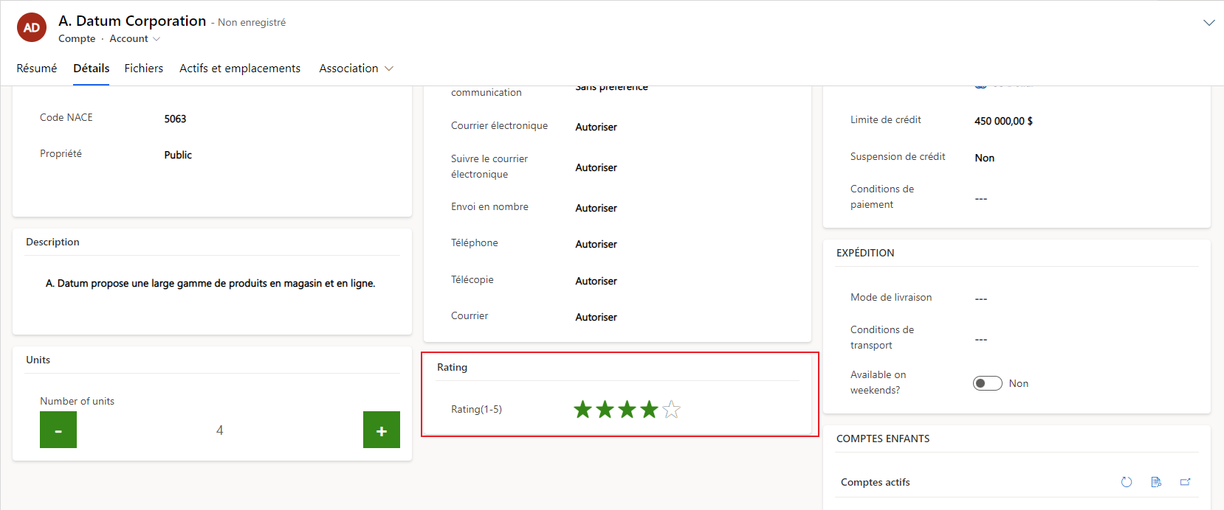Click Télécopie Autoriser value
The width and height of the screenshot is (1224, 510).
596,281
